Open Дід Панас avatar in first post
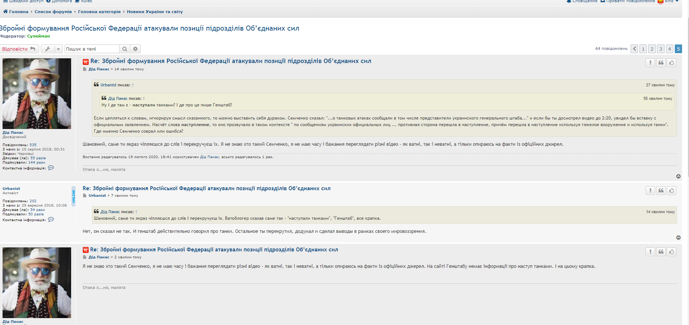Viewport: 689px width, 325px height. pyautogui.click(x=37, y=93)
